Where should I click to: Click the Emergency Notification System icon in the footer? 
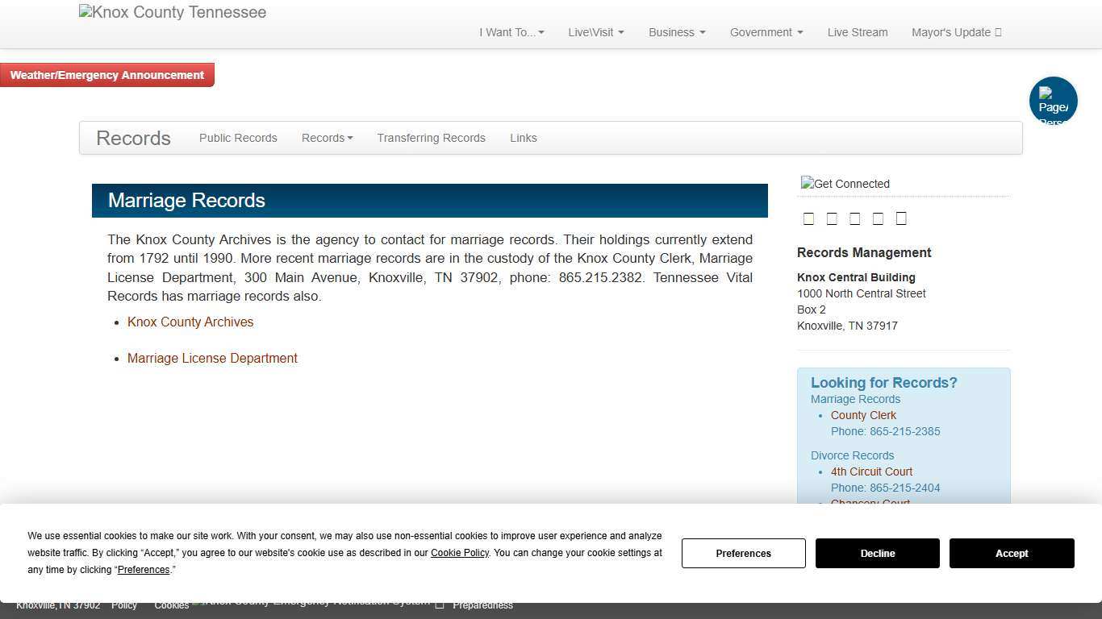pos(196,601)
